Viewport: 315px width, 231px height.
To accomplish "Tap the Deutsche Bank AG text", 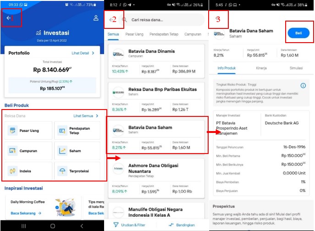I will [282, 123].
